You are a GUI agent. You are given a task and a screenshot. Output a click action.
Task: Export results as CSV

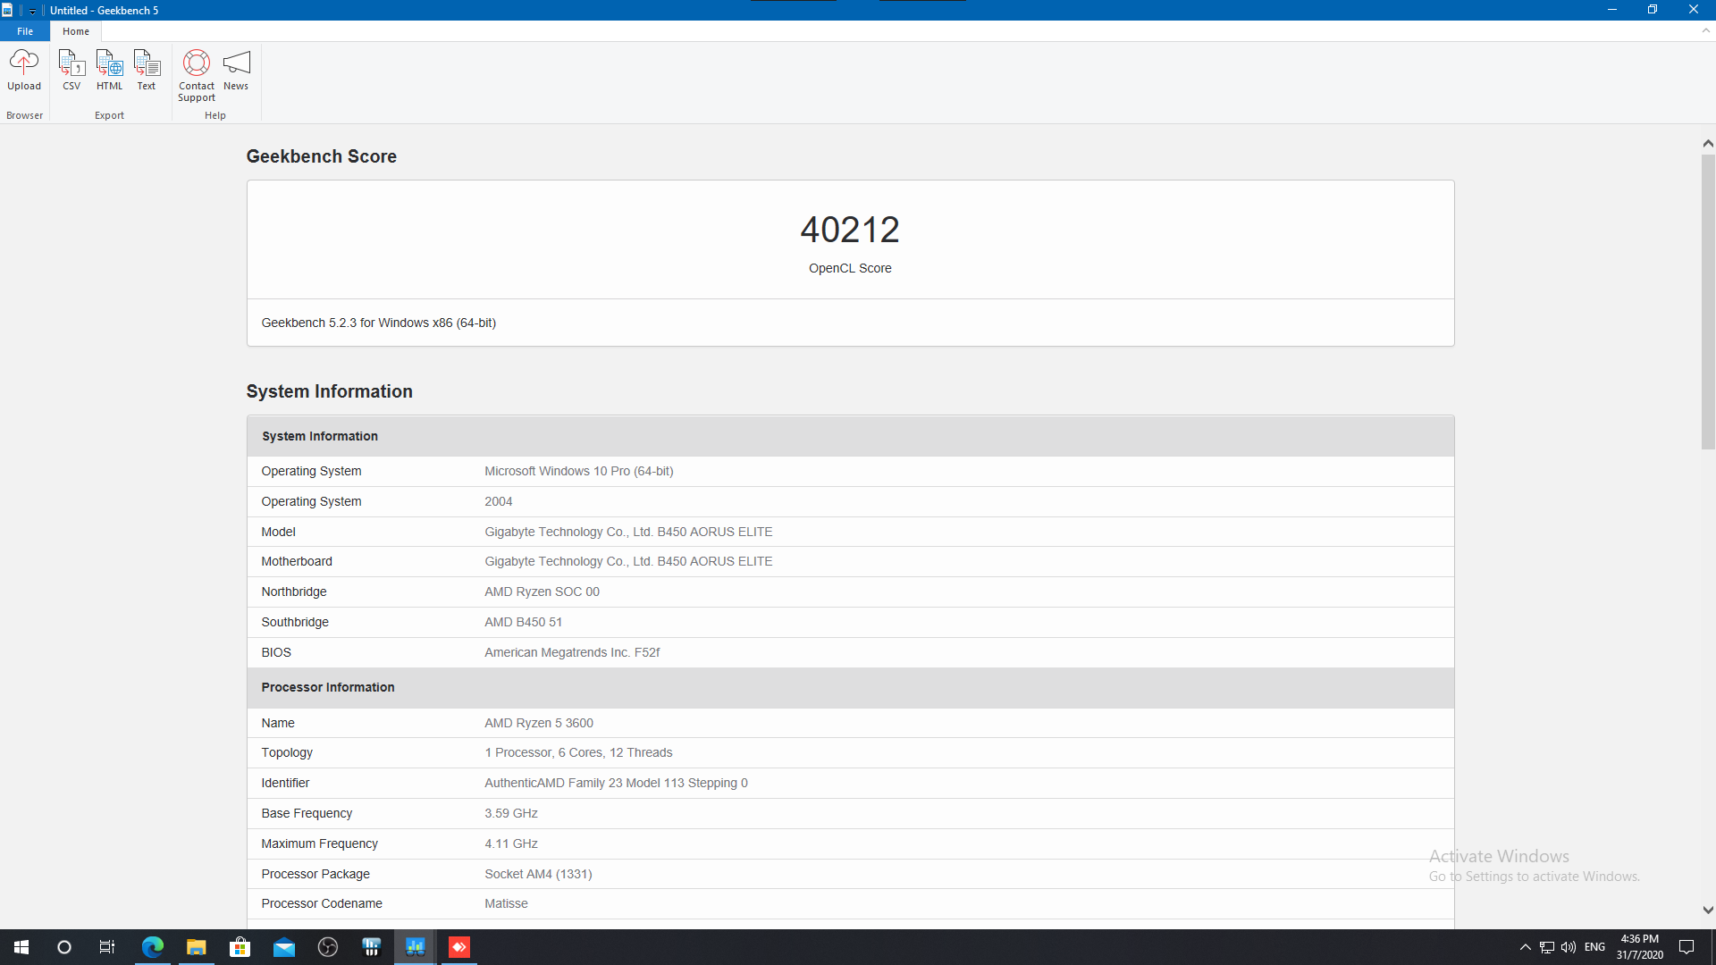71,70
